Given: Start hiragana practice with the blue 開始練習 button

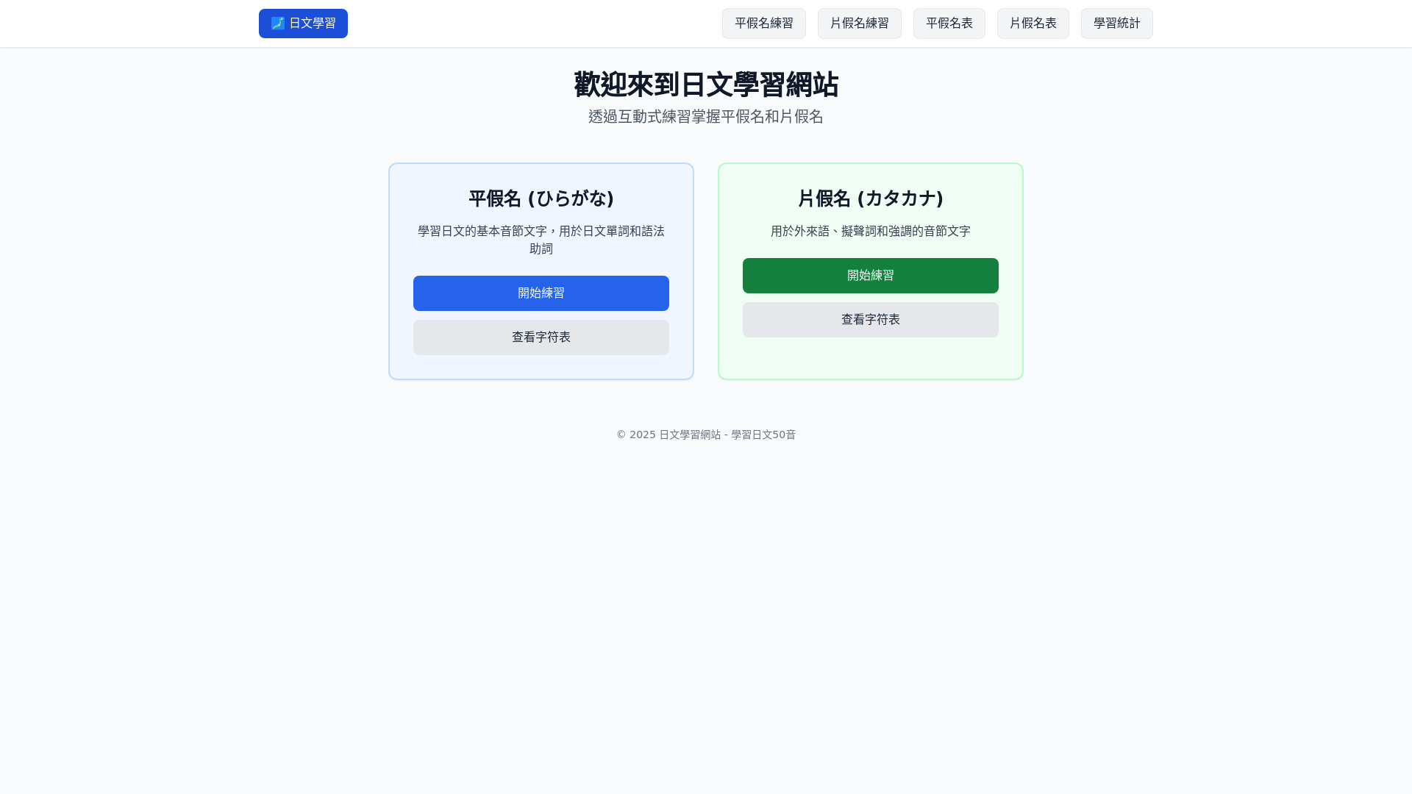Looking at the screenshot, I should pos(541,293).
